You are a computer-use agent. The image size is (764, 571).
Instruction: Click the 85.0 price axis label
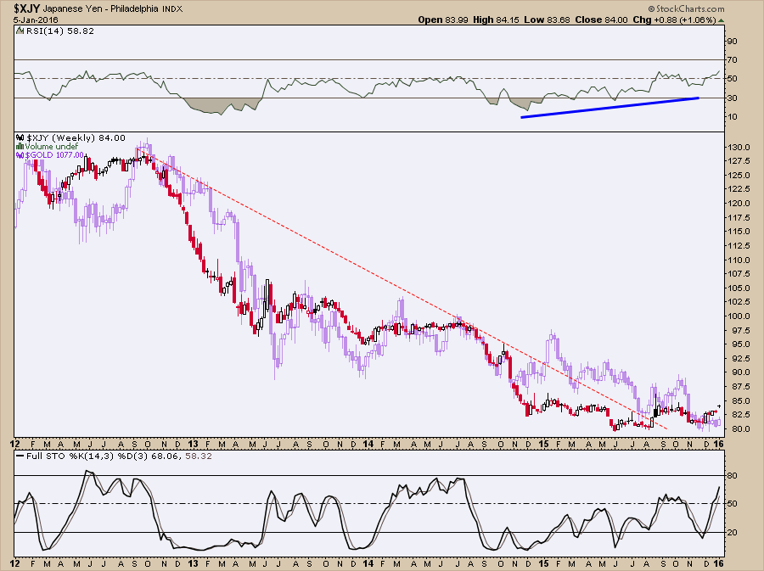(x=739, y=401)
